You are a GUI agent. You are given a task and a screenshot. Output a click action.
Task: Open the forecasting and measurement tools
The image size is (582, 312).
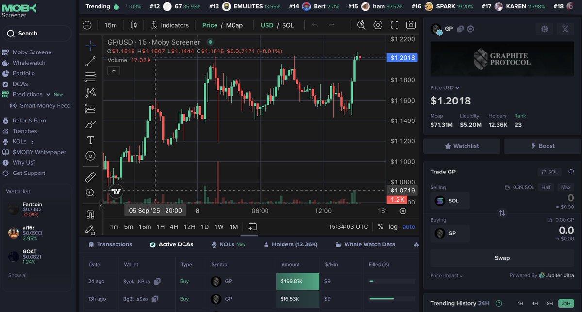point(90,108)
